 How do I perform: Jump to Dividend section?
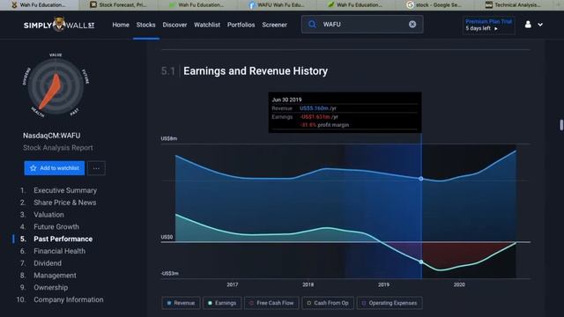point(48,263)
